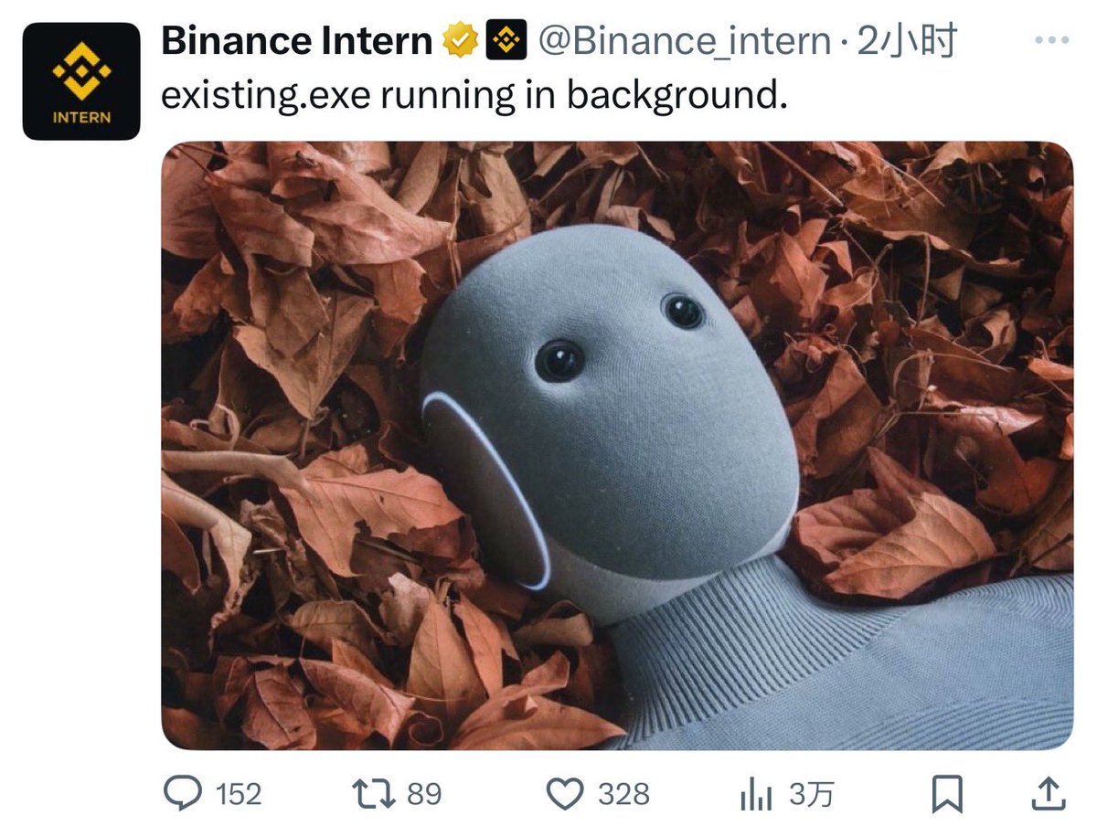Share the tweet via the upload arrow icon

[1049, 793]
